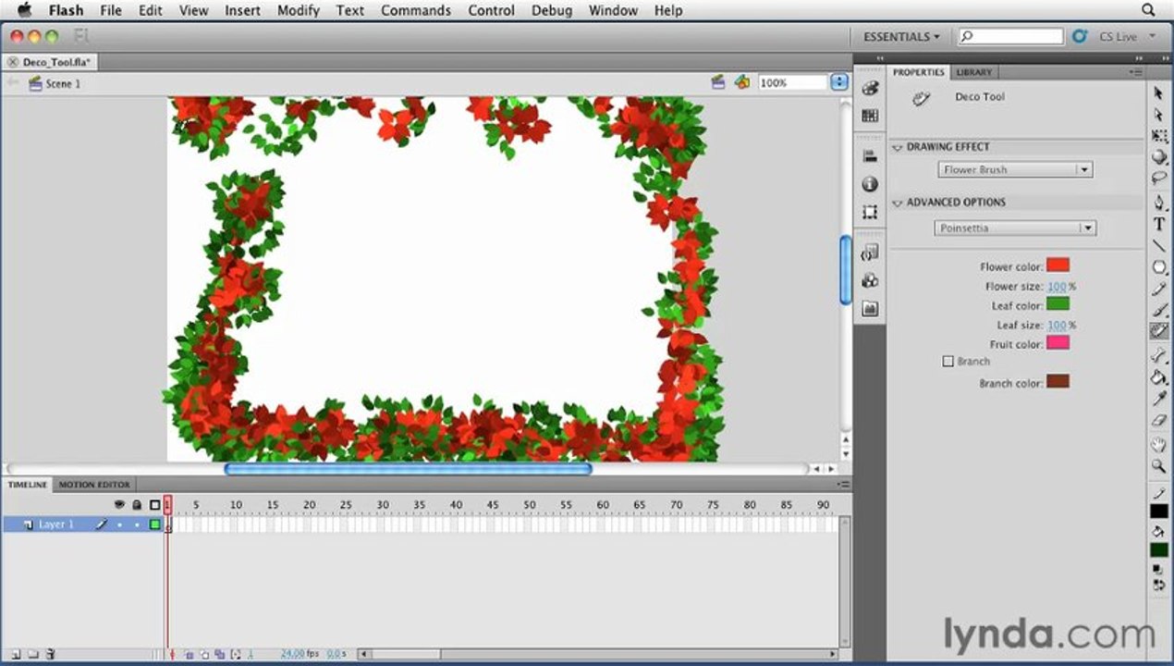Click the Edit Symbols icon
The width and height of the screenshot is (1174, 666).
tap(741, 82)
